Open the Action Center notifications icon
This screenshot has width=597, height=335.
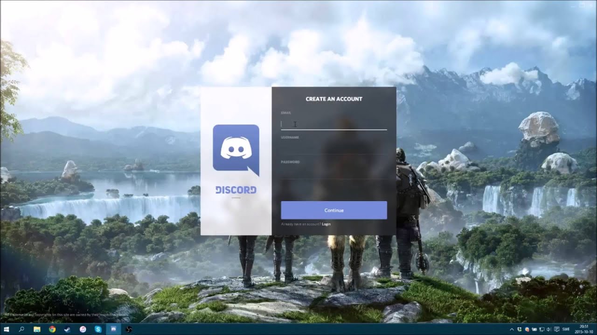click(x=556, y=329)
